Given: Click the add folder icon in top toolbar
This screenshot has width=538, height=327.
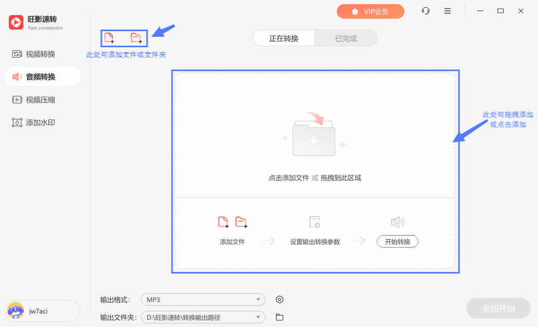Looking at the screenshot, I should (136, 37).
